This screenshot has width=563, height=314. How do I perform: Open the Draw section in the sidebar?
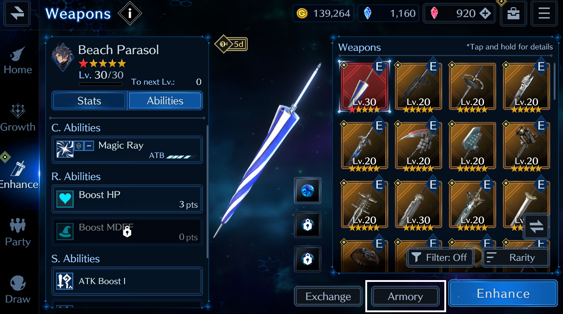point(18,289)
